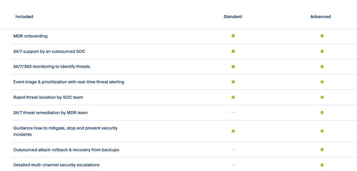Image resolution: width=357 pixels, height=171 pixels.
Task: Click 24/7/365 monitoring to identify threats label
Action: 52,67
